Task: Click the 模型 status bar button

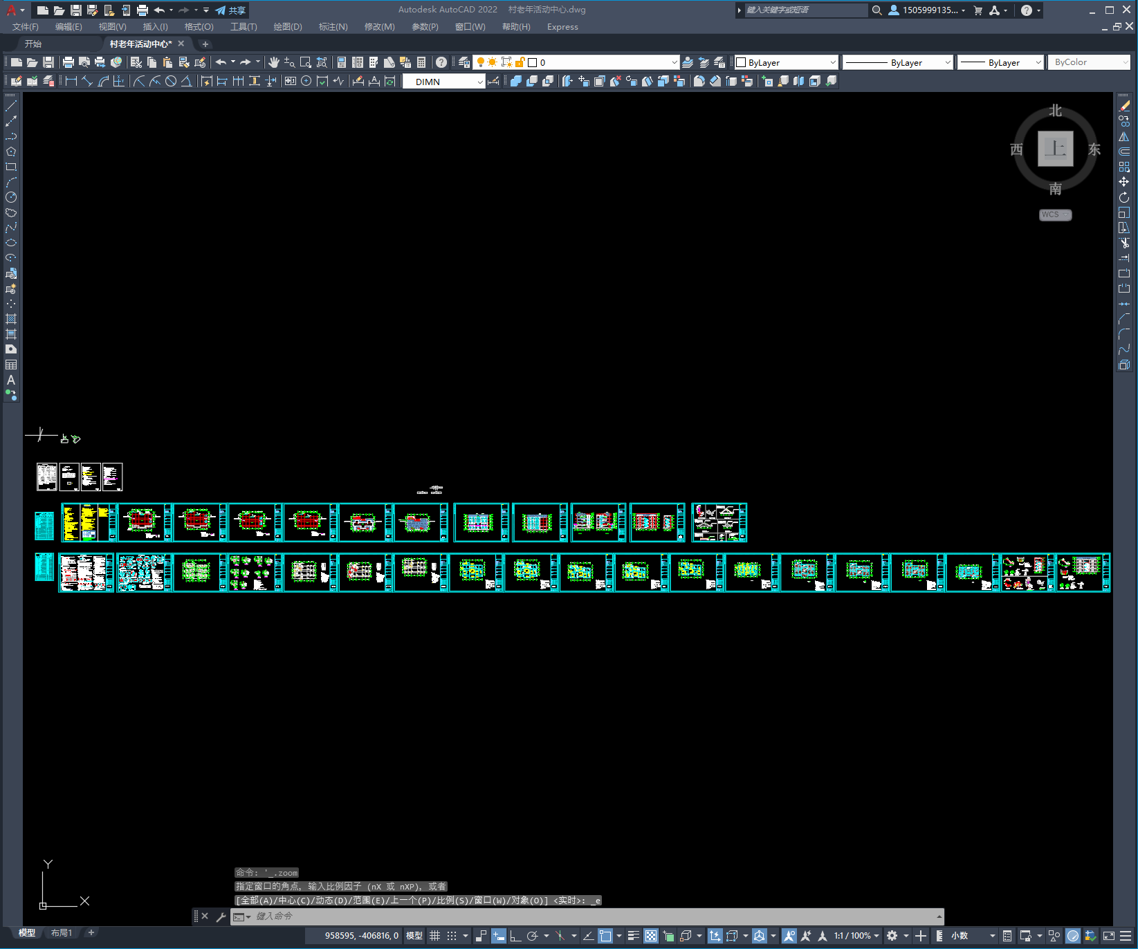Action: click(x=414, y=936)
